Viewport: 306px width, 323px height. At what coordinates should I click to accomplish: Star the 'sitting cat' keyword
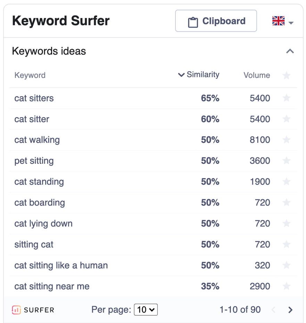(287, 244)
